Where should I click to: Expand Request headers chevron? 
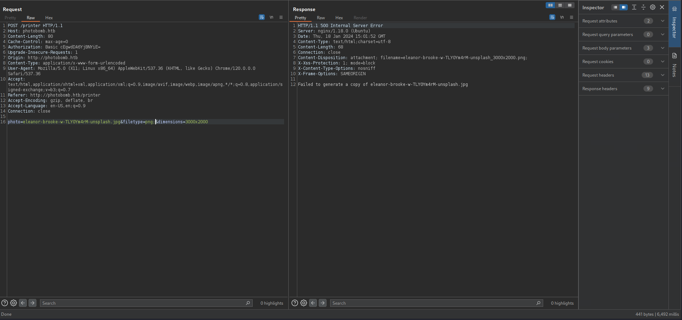[x=663, y=75]
